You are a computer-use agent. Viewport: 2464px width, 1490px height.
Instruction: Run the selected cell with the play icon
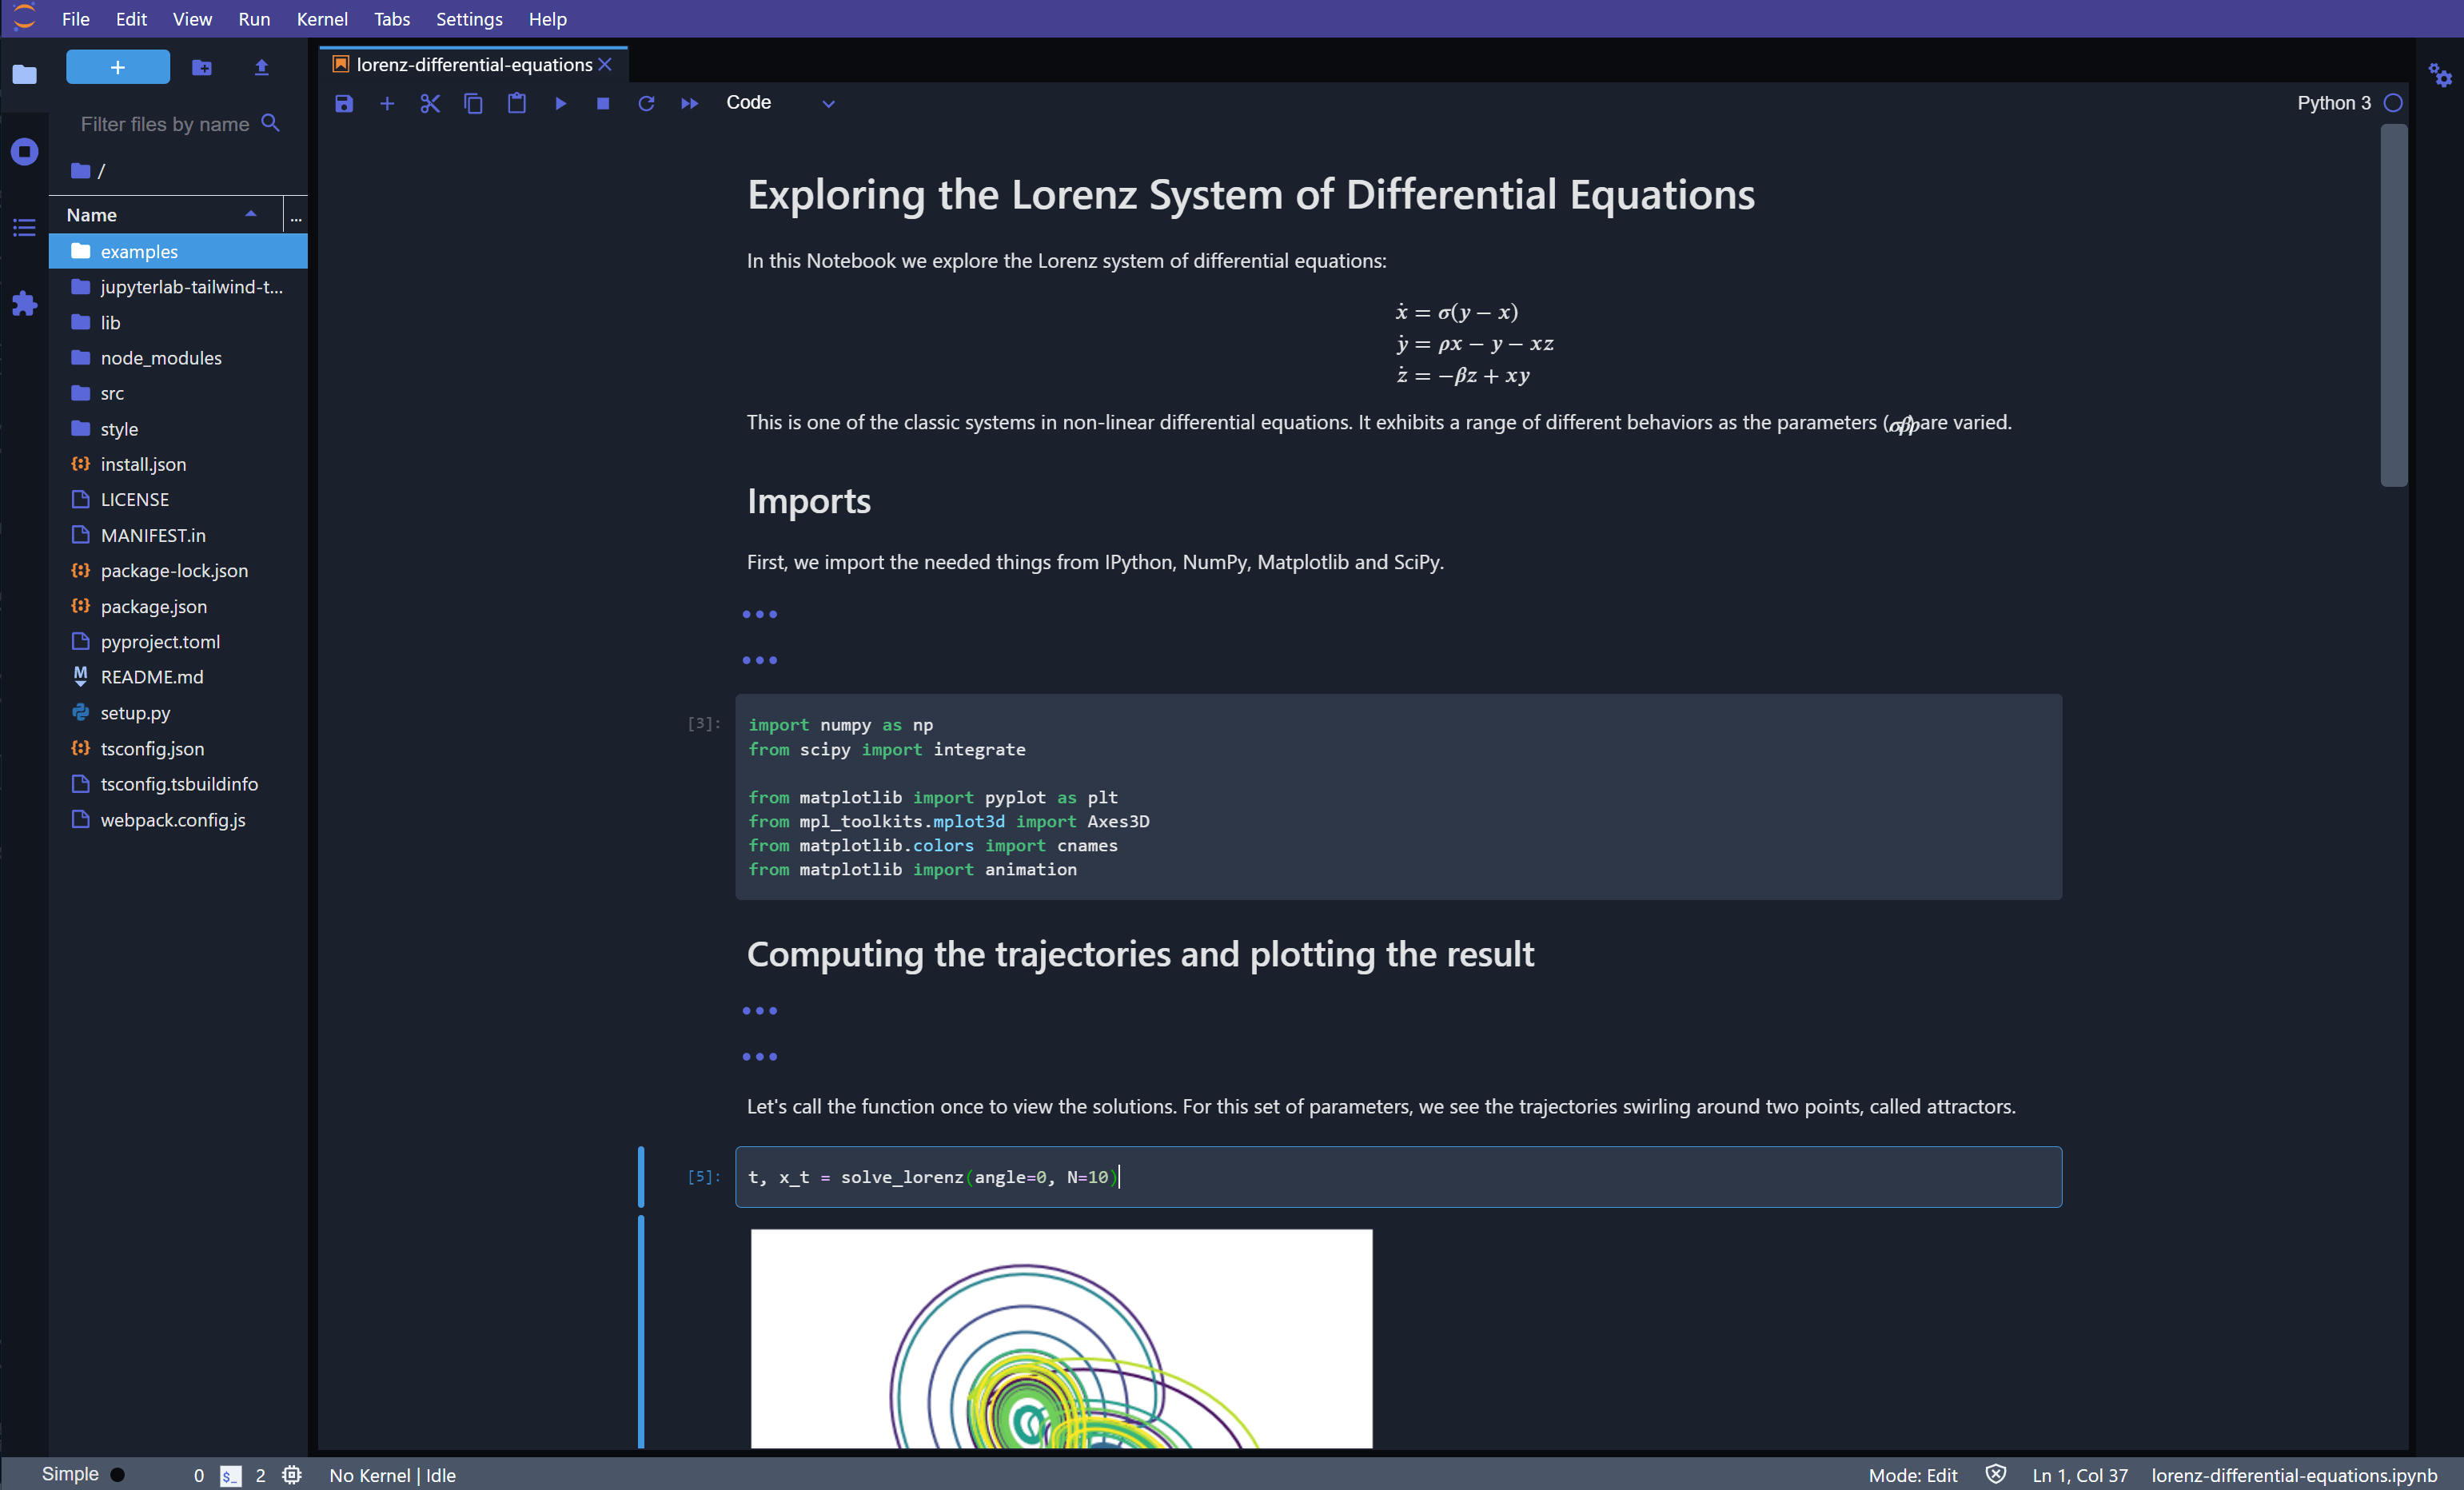point(559,103)
